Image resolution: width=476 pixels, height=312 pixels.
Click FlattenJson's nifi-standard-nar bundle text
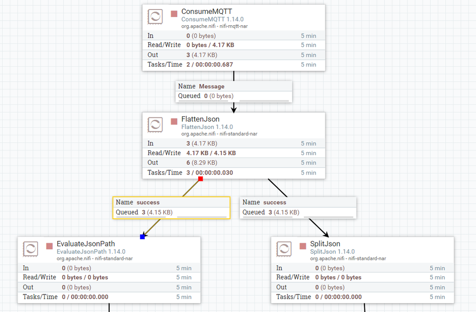coord(219,134)
